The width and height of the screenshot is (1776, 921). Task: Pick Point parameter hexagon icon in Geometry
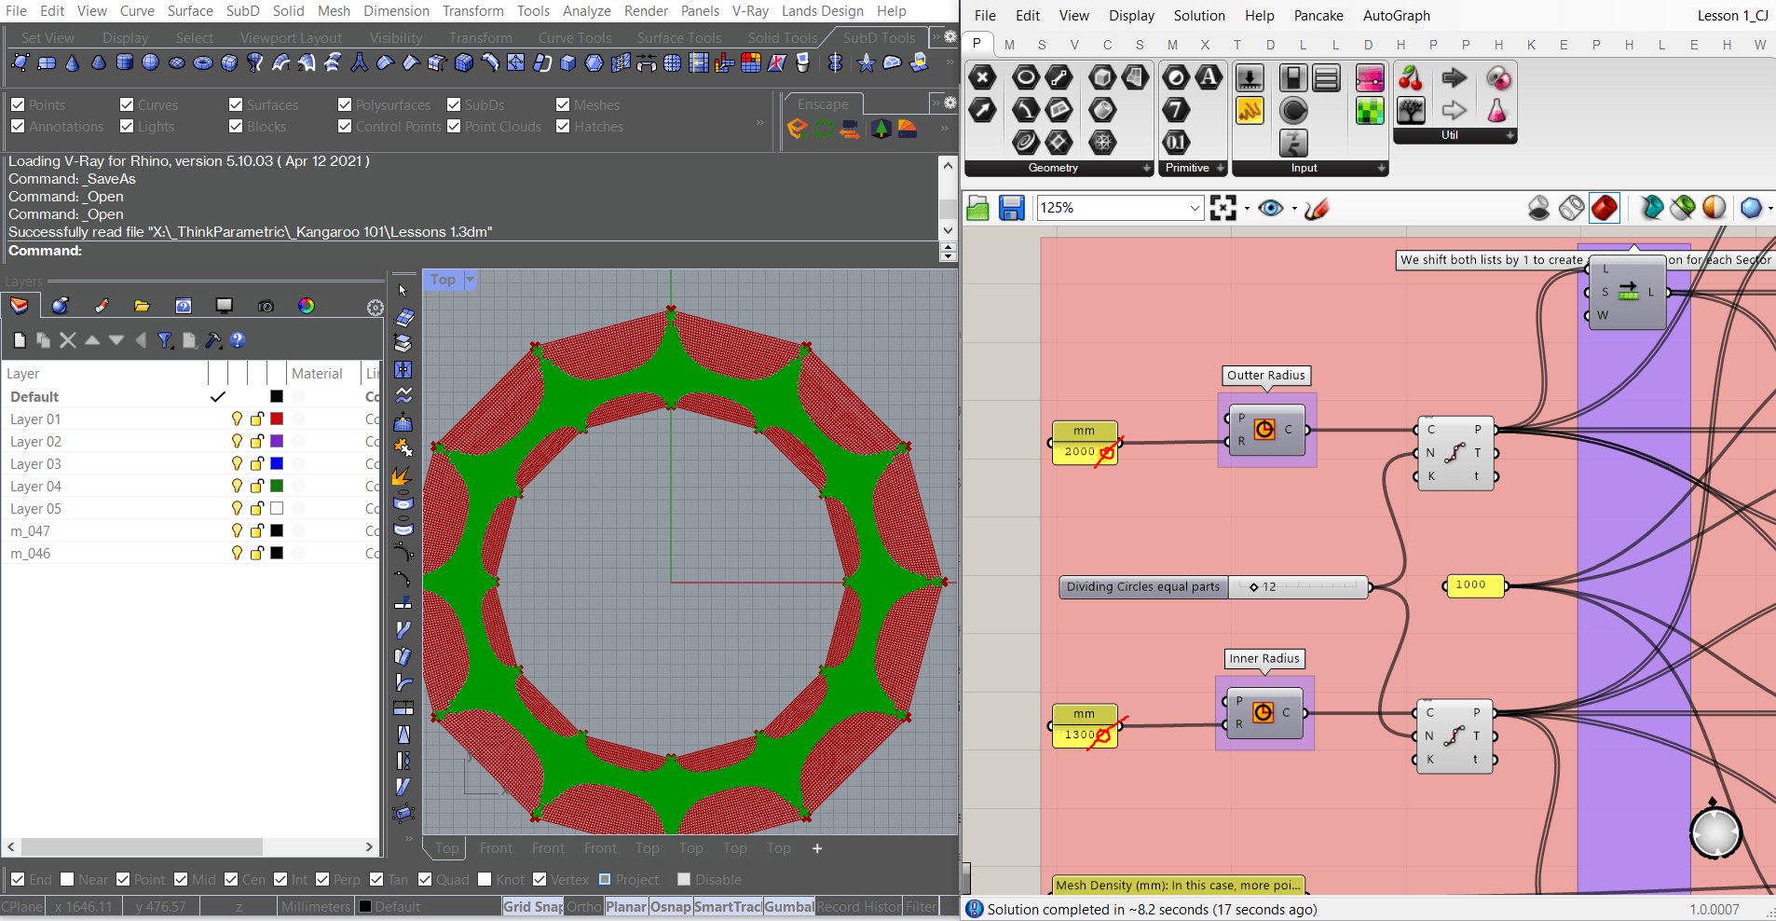[x=983, y=78]
